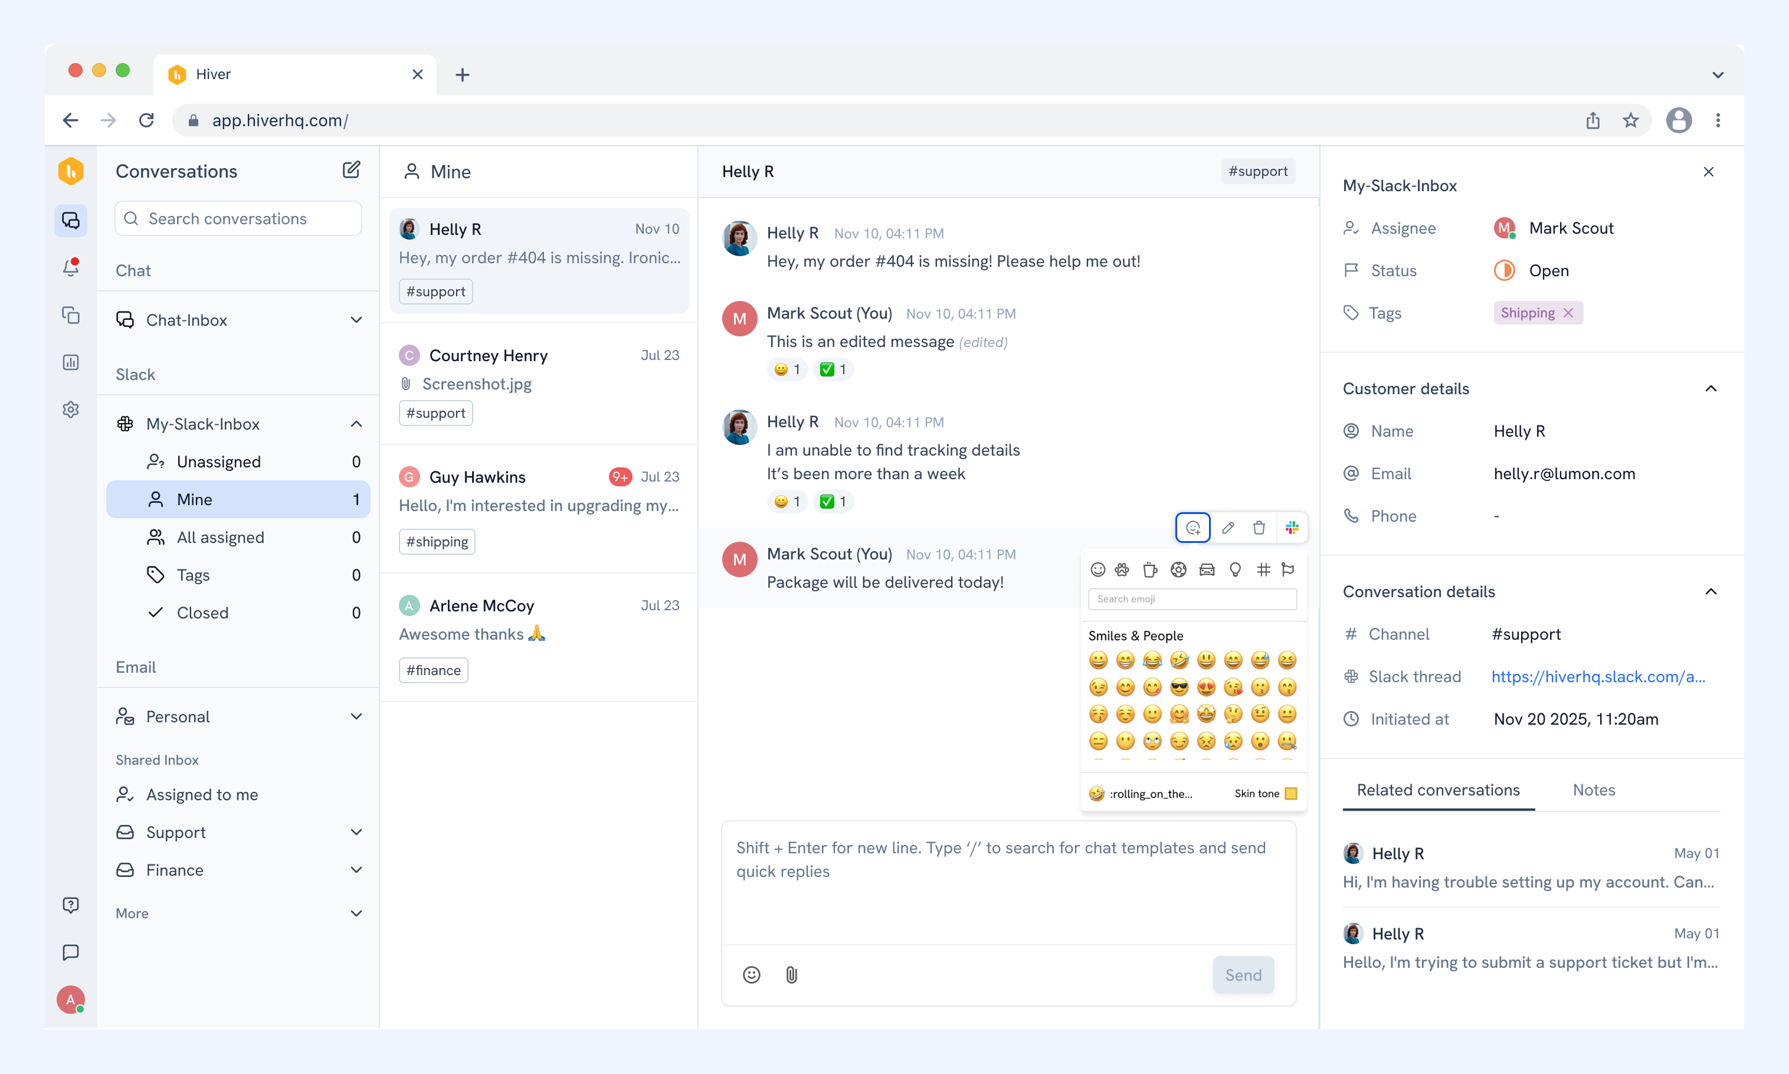The image size is (1789, 1074).
Task: Open the emoji picker in the composer
Action: tap(752, 975)
